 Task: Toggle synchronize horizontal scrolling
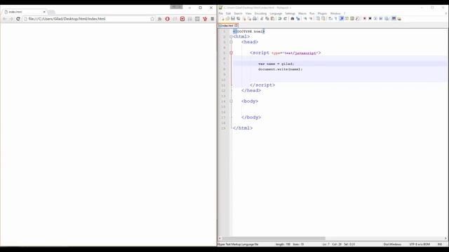[x=323, y=19]
